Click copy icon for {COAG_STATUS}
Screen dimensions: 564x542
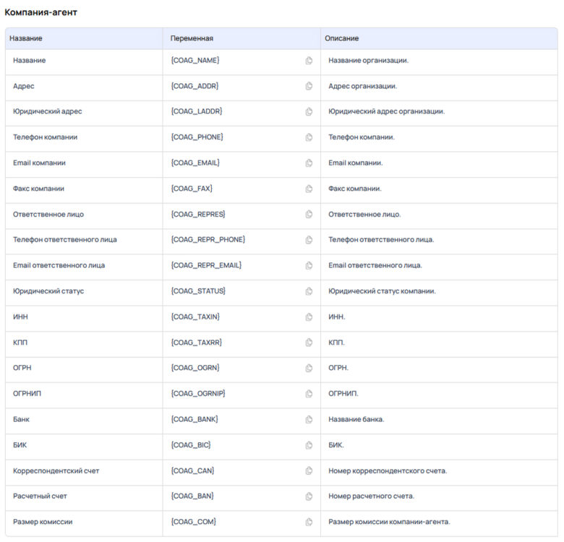pos(309,291)
